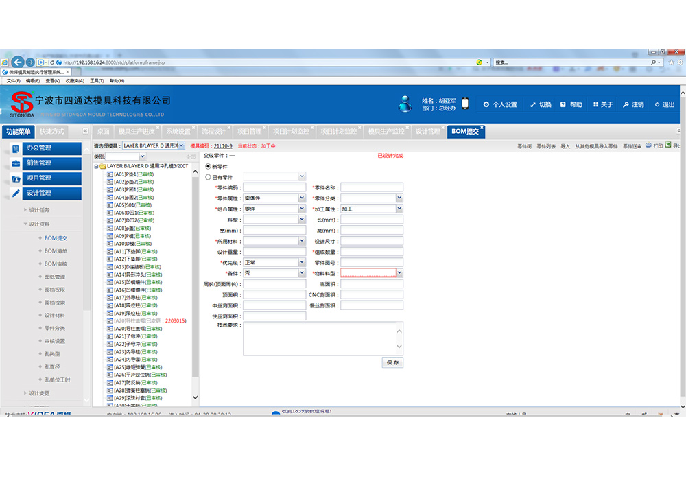Click the part tree vertical scrollbar
The height and width of the screenshot is (490, 686).
coord(196,275)
